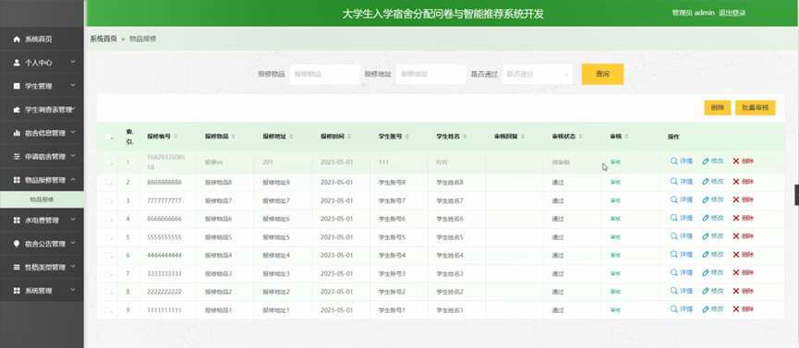Open 详情 for 报修物品3 row
799x348 pixels.
coord(682,272)
